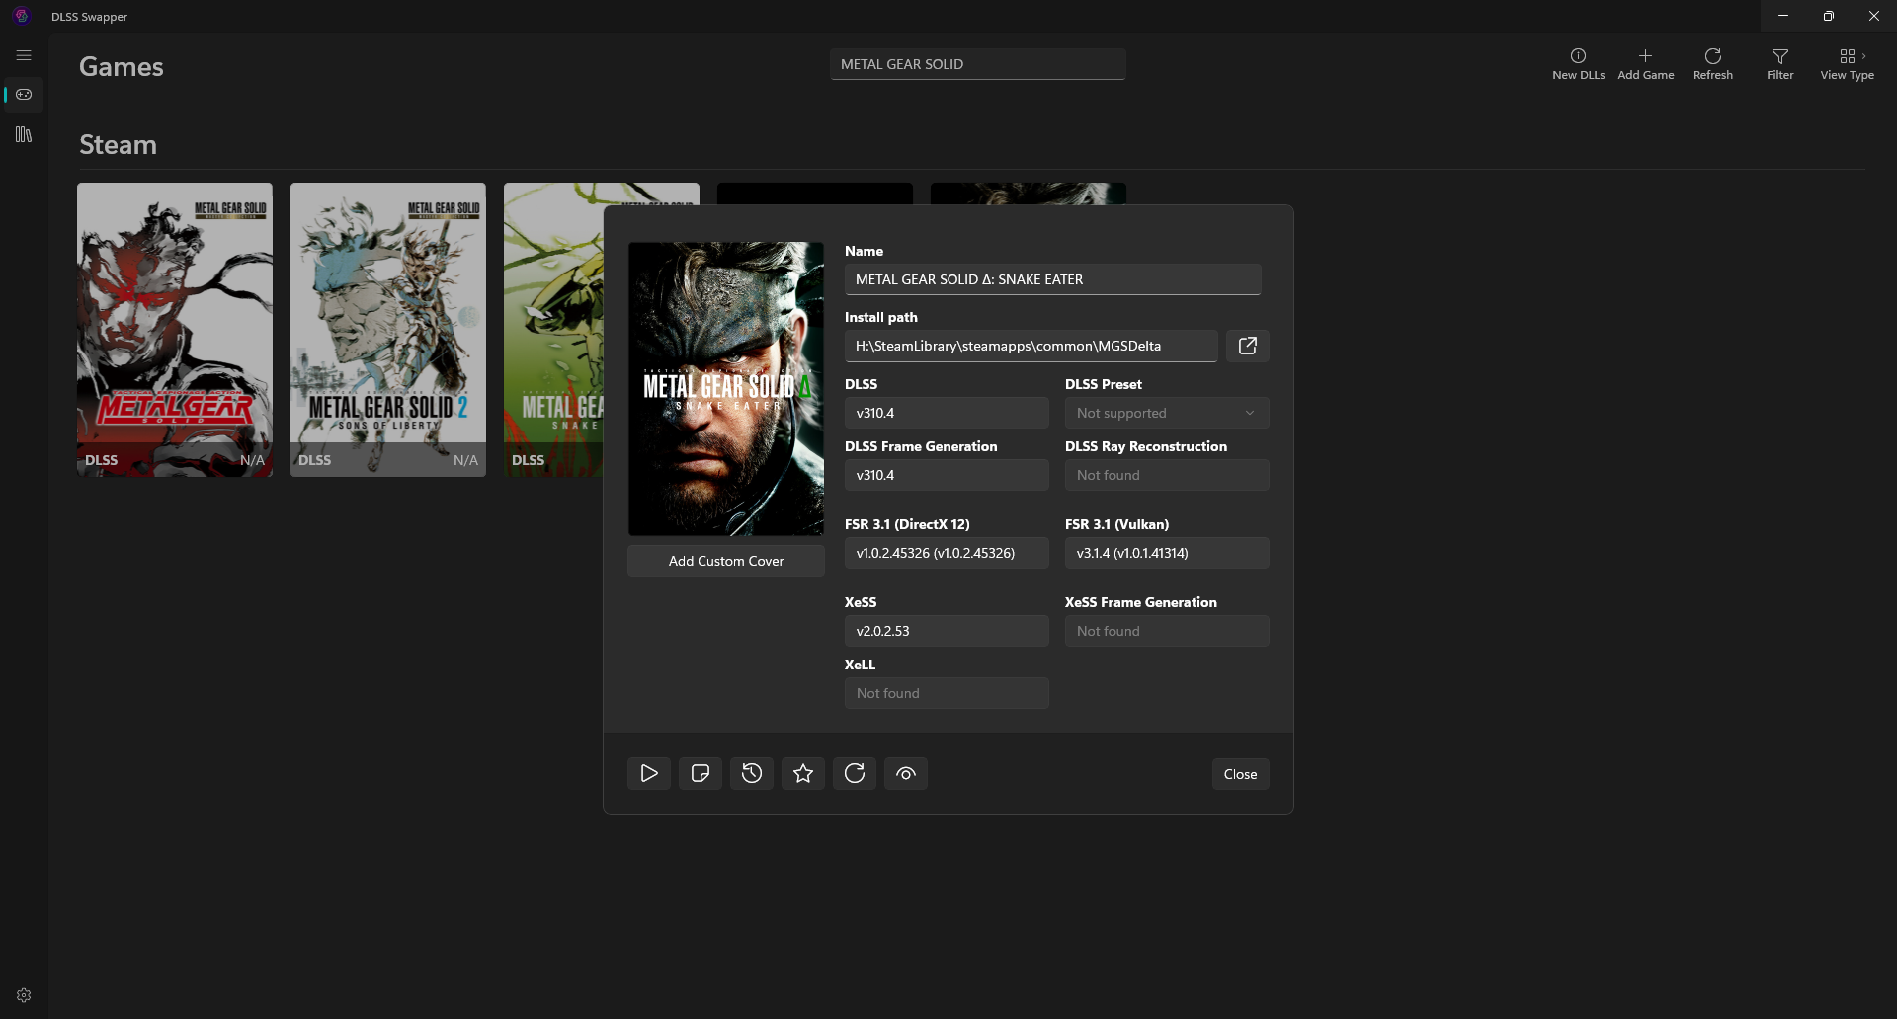
Task: Click the Games page title
Action: pos(122,66)
